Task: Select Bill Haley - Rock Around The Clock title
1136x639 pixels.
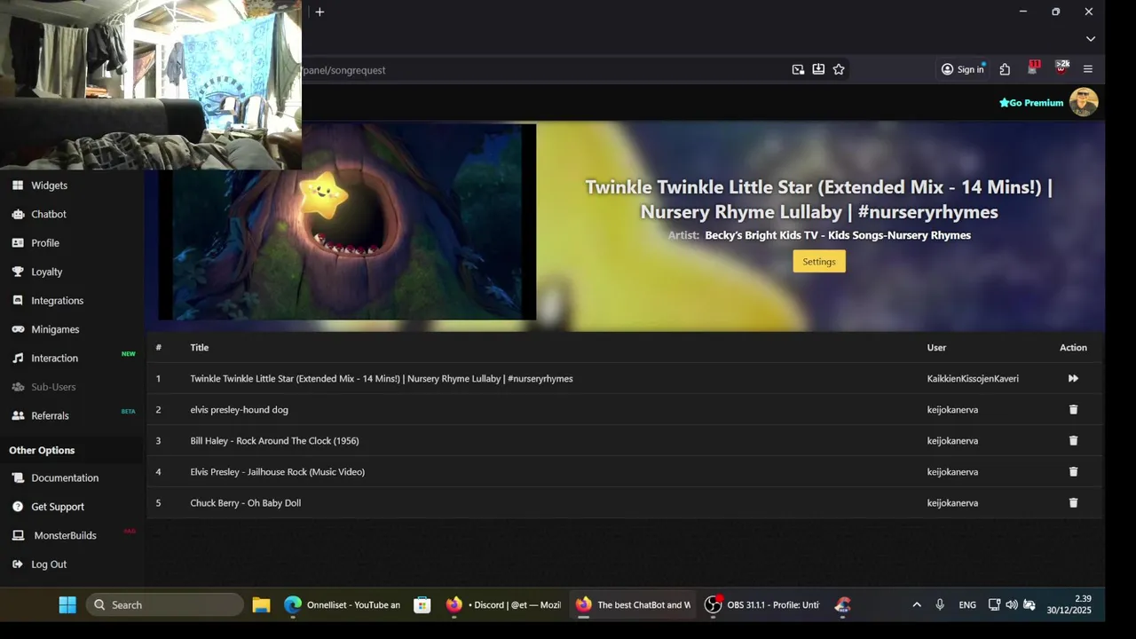Action: (x=274, y=440)
